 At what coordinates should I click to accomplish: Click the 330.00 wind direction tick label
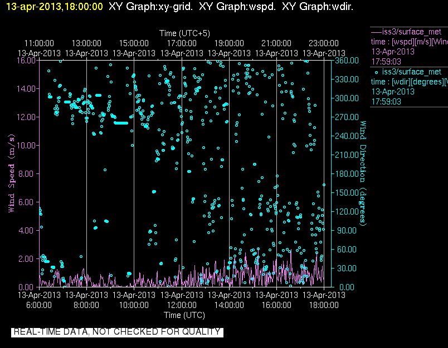[x=347, y=79]
